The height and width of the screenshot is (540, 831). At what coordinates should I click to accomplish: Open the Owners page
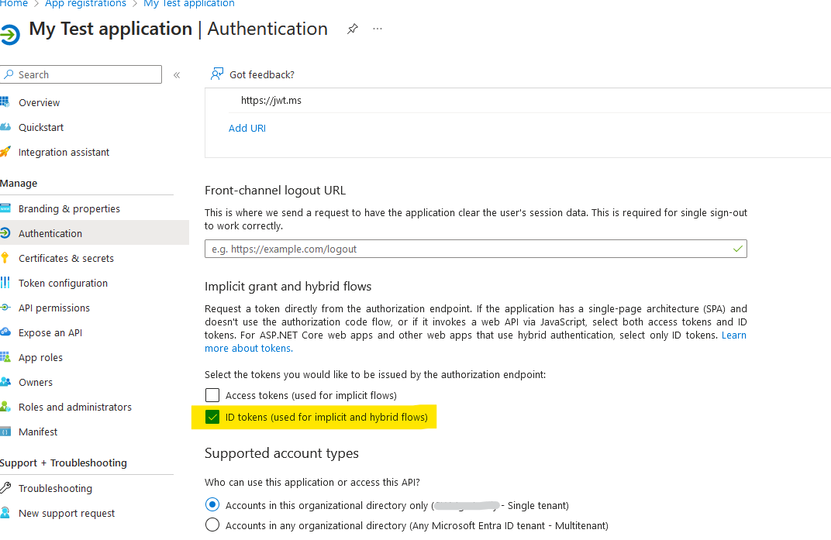click(36, 382)
